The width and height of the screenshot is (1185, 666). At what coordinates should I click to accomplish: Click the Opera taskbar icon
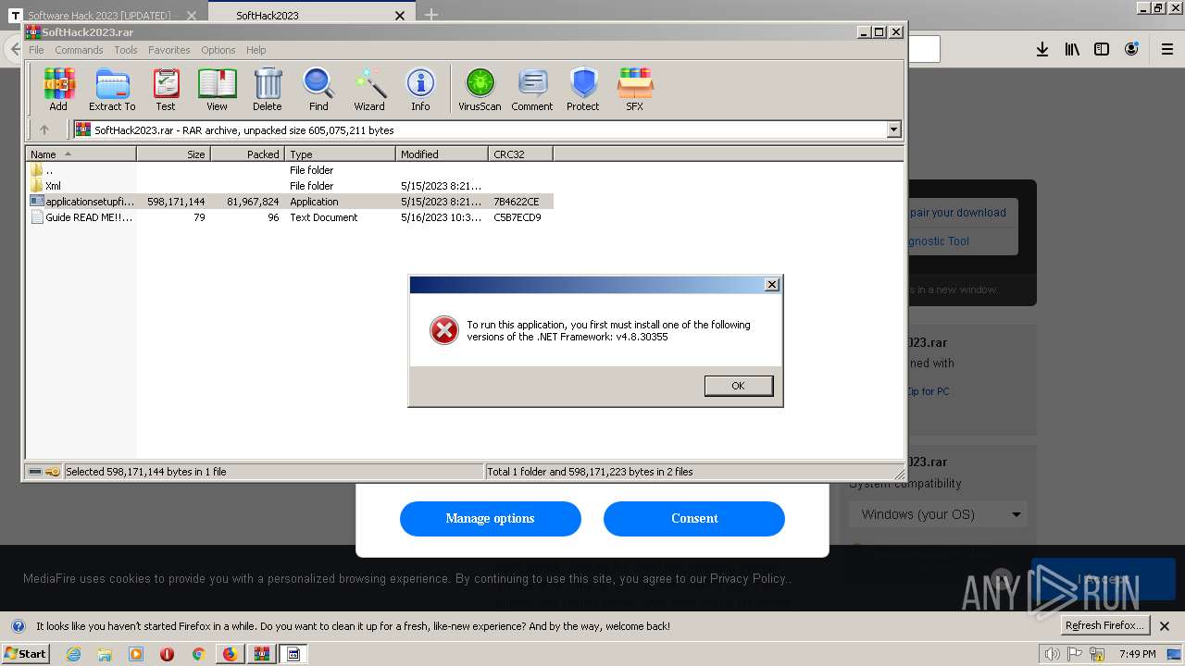(x=167, y=654)
